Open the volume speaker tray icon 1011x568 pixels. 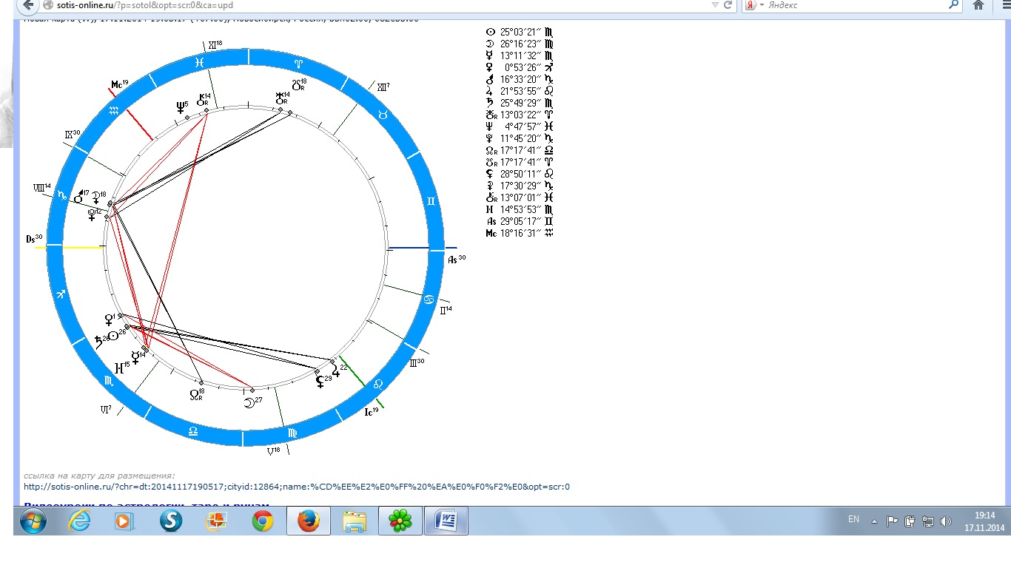[945, 521]
